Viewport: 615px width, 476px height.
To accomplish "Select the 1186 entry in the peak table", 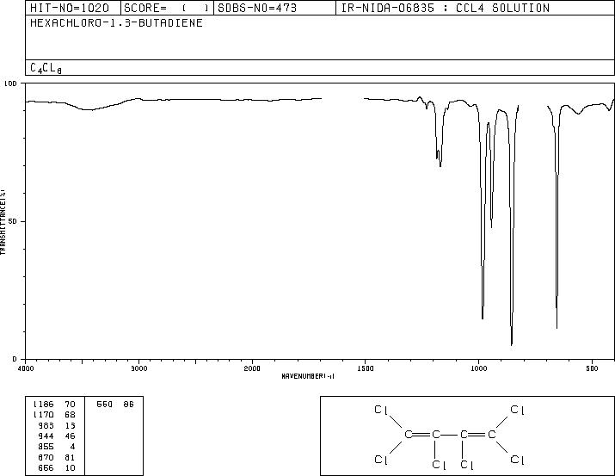I will point(44,405).
